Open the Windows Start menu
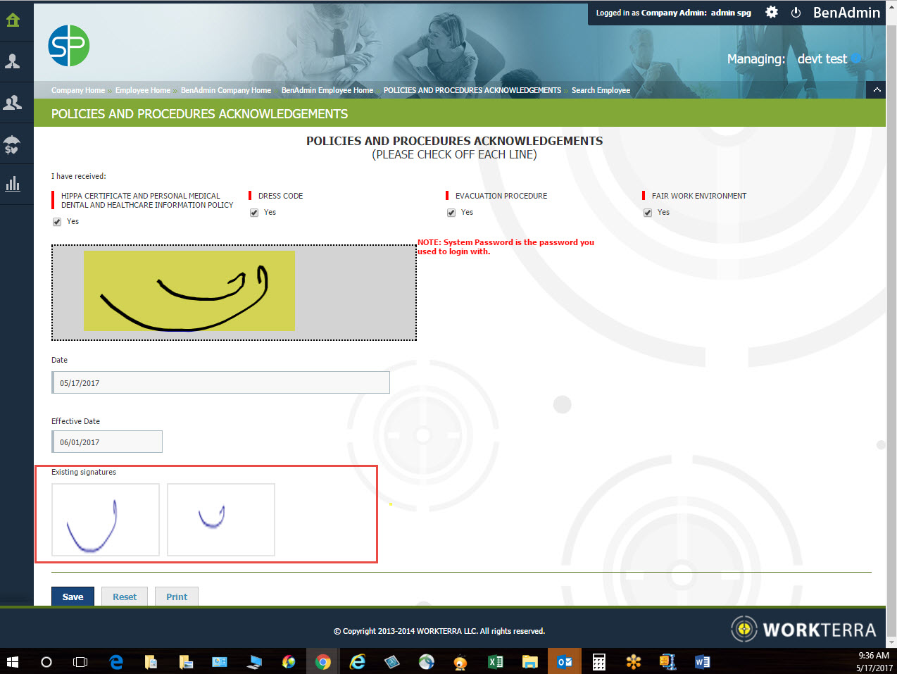The image size is (897, 674). pos(13,661)
